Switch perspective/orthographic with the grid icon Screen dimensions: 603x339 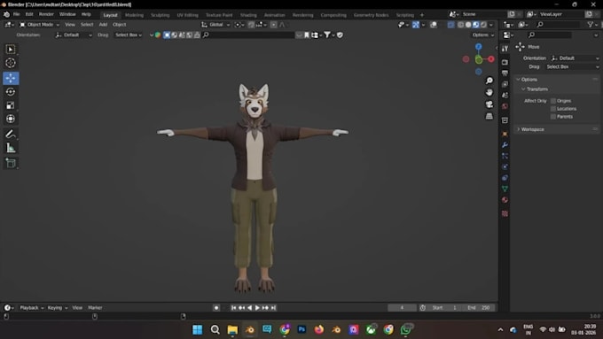pos(489,116)
